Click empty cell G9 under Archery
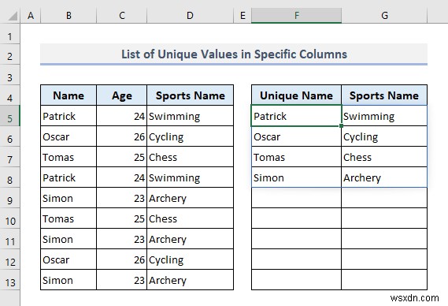The image size is (448, 306). coord(384,198)
